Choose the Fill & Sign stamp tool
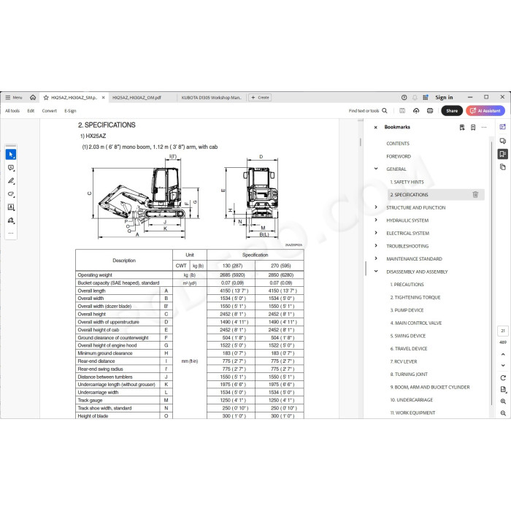 coord(11,220)
